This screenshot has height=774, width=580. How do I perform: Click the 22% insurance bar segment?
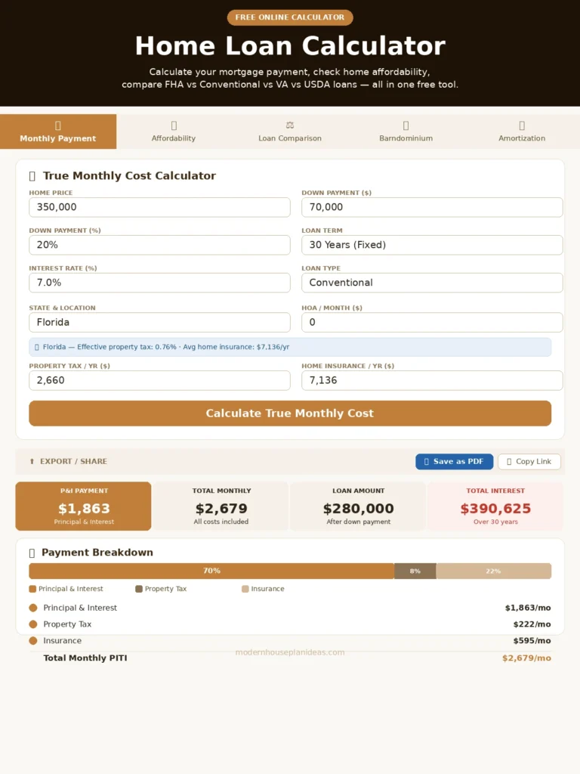[x=494, y=571]
